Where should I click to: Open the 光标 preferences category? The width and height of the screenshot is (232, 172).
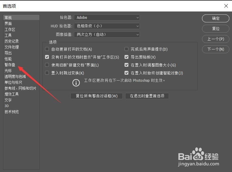coord(8,71)
